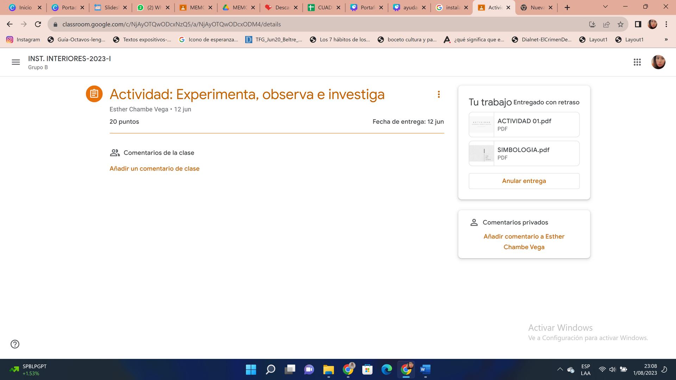Reload the current page
This screenshot has width=676, height=380.
[x=38, y=24]
